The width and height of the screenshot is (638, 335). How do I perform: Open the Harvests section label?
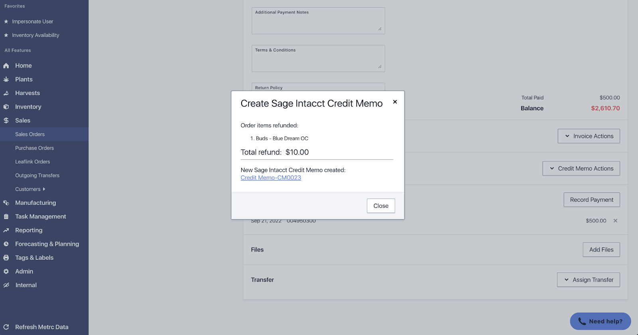click(28, 93)
